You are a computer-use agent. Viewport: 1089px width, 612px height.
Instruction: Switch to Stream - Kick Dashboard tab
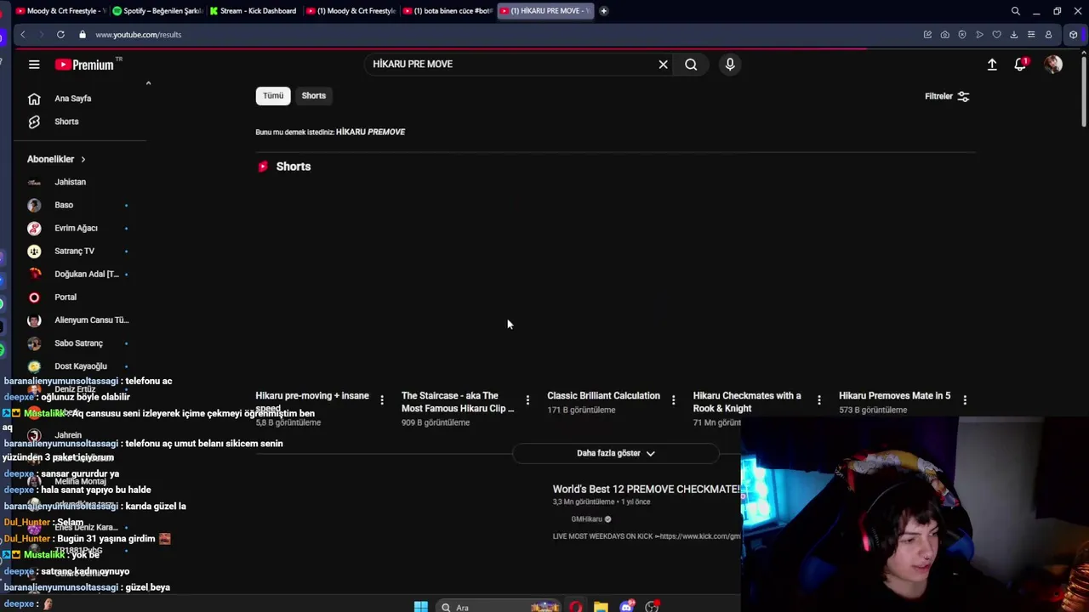[254, 11]
